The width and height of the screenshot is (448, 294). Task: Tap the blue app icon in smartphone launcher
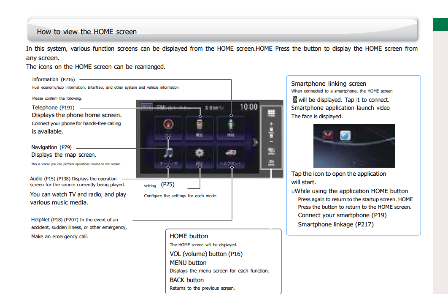tap(346, 136)
